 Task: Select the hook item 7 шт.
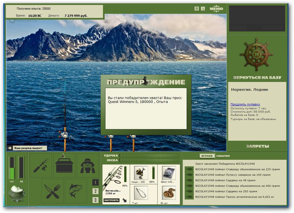pyautogui.click(x=141, y=193)
